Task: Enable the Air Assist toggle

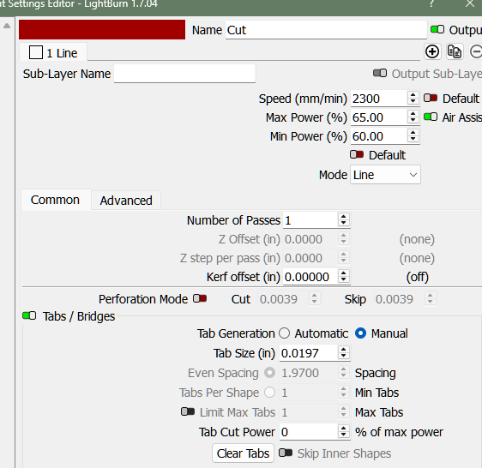Action: click(x=431, y=117)
